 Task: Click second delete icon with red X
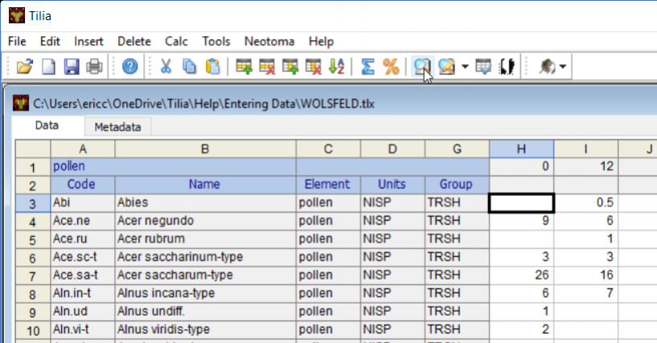point(313,67)
